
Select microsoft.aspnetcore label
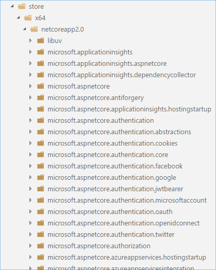pos(79,87)
